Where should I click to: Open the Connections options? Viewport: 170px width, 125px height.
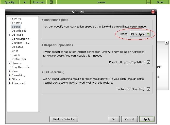(20, 39)
